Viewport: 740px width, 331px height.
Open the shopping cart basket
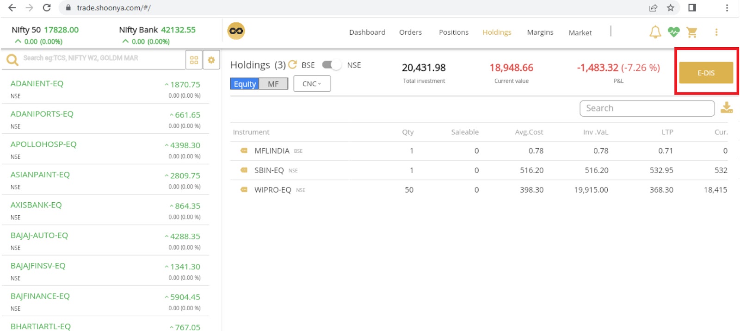pyautogui.click(x=692, y=32)
